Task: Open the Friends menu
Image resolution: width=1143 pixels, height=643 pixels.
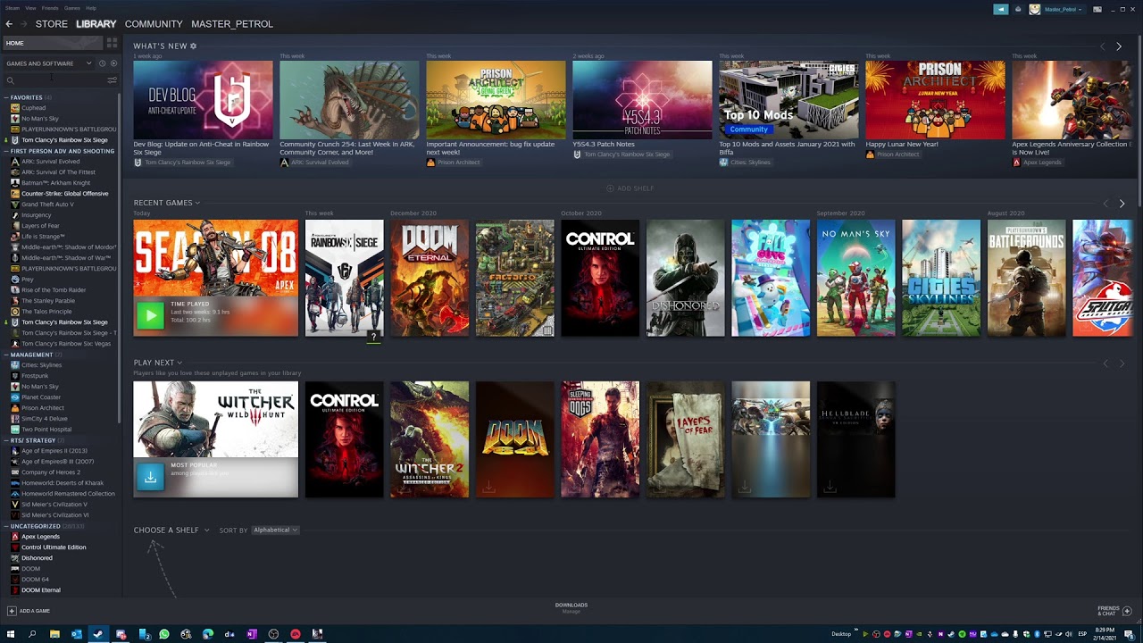Action: (x=50, y=8)
